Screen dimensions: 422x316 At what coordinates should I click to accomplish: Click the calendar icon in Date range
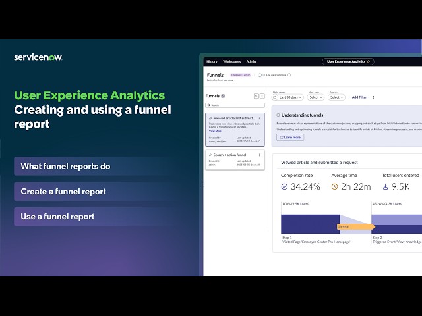274,97
